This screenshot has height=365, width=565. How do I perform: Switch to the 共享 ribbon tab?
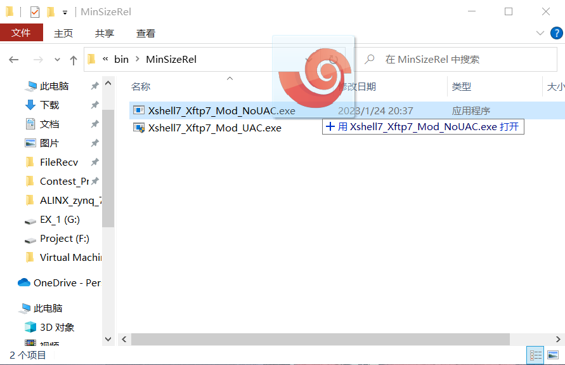tap(105, 34)
